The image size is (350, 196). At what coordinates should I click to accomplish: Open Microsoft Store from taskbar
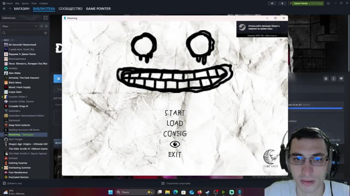coord(183,192)
